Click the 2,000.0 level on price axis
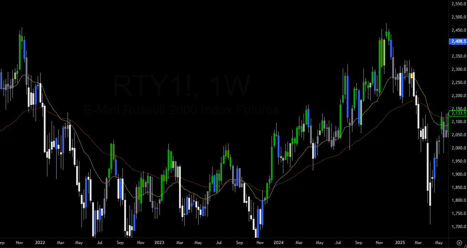 458,148
